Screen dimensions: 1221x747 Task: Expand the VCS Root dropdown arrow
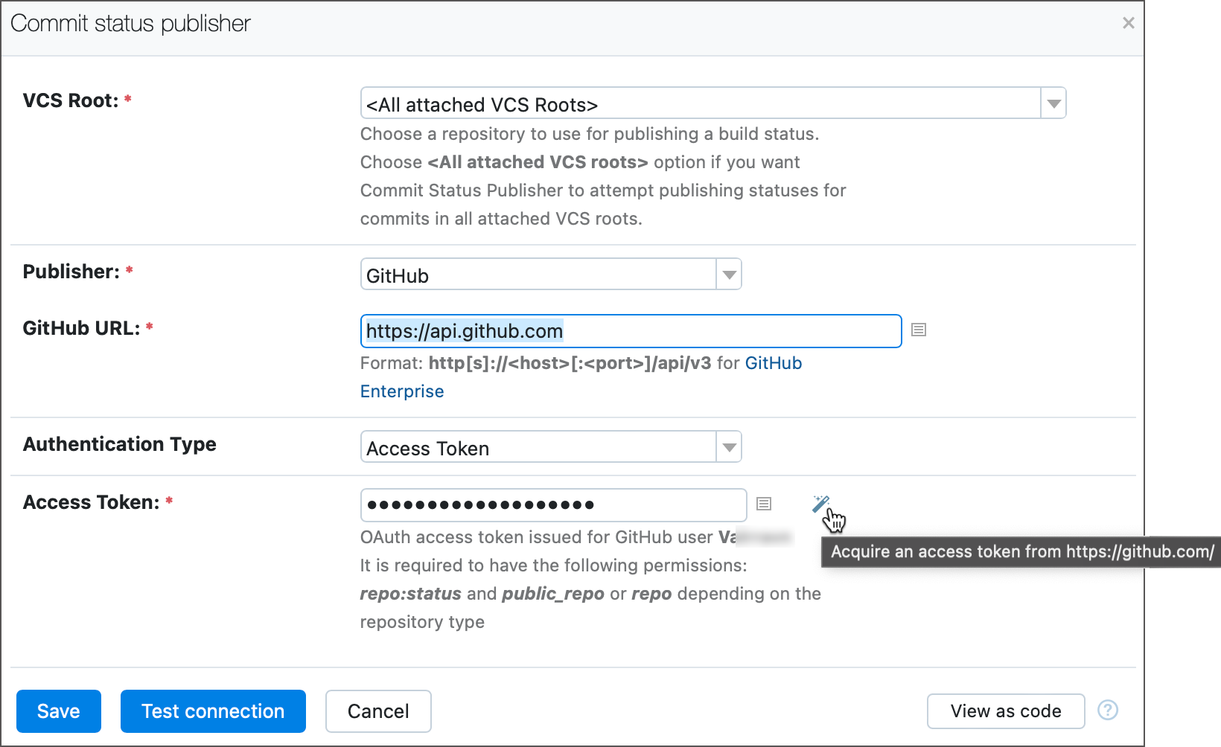1053,103
